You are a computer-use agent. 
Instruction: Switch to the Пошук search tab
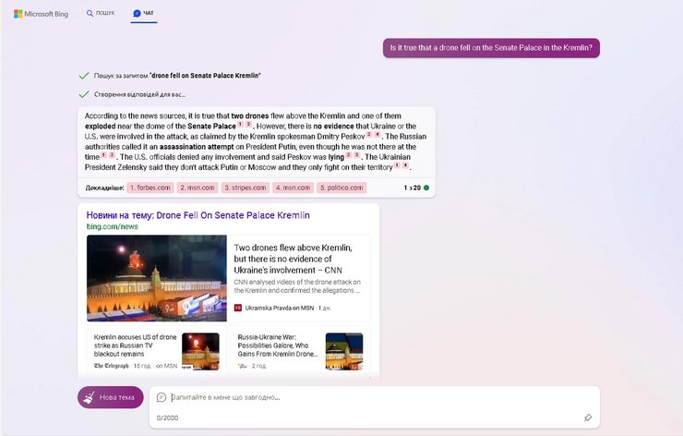(101, 13)
